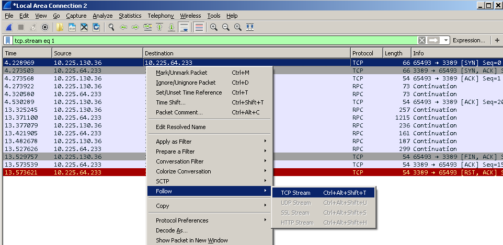Open the Expression... filter builder

coord(468,40)
